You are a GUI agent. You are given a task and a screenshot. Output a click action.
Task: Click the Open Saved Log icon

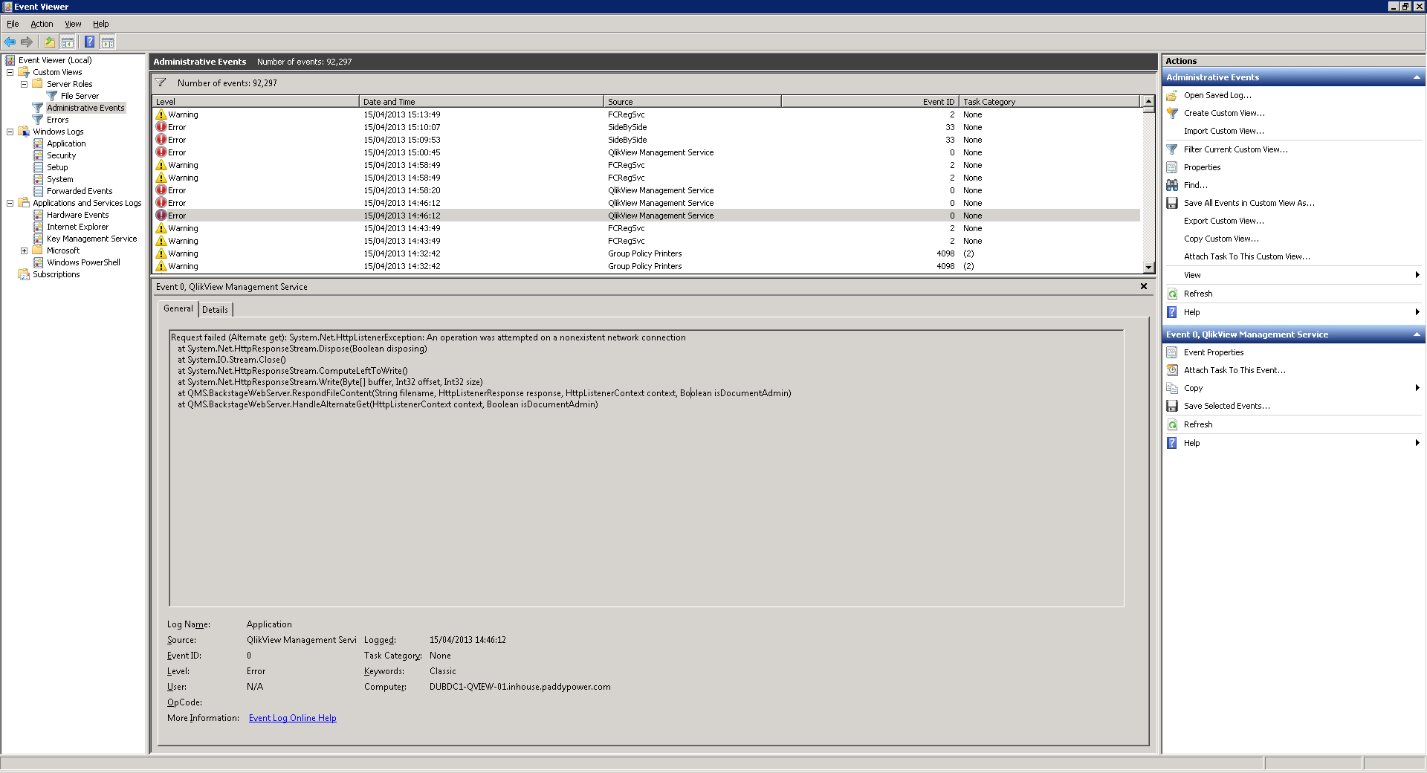point(1172,95)
